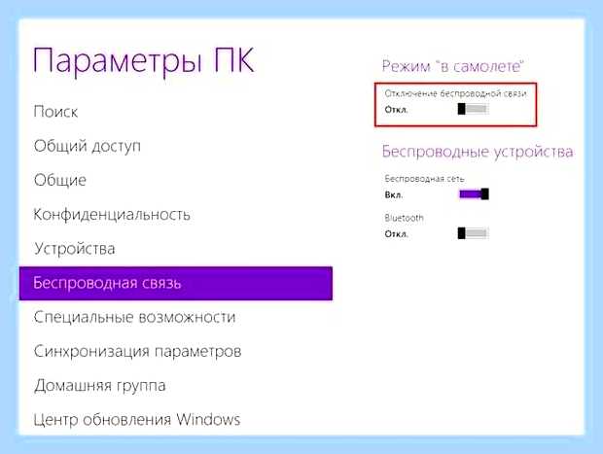This screenshot has height=454, width=603.
Task: Click Вкл. status under Беспроводная сеть
Action: 394,194
